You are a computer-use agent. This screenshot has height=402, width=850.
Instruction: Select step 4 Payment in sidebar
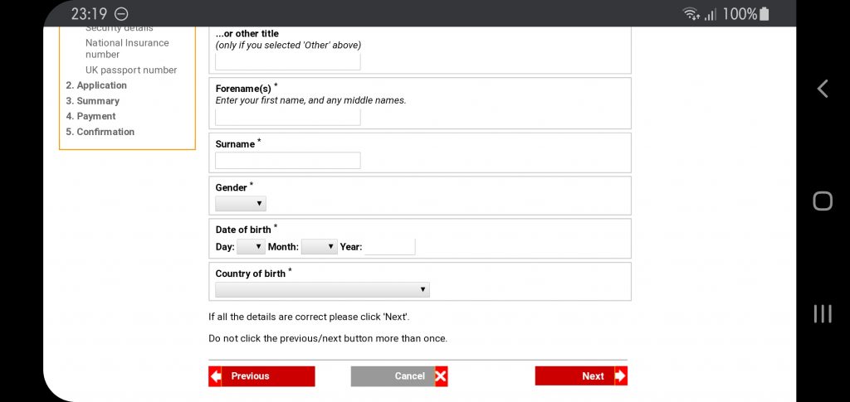coord(91,116)
